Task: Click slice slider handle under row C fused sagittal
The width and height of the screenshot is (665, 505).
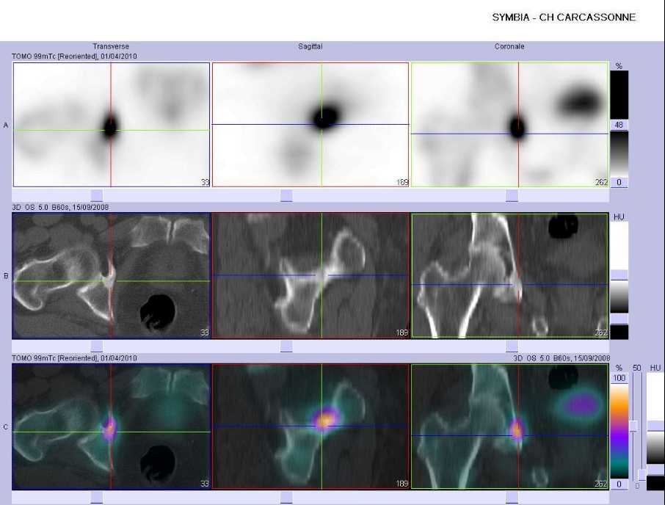Action: coord(286,498)
